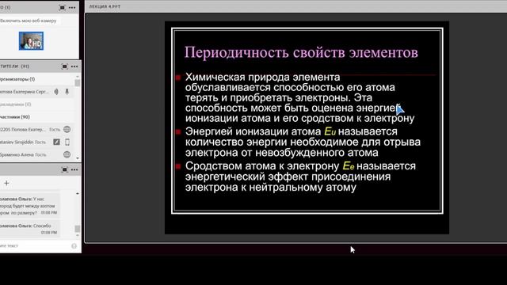Click attendees list scroll-down arrow
Viewport: 507px width, 285px height.
click(78, 158)
